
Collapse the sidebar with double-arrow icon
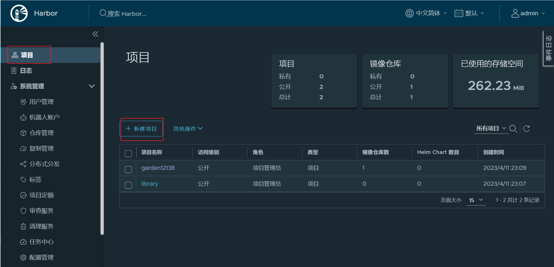coord(95,34)
